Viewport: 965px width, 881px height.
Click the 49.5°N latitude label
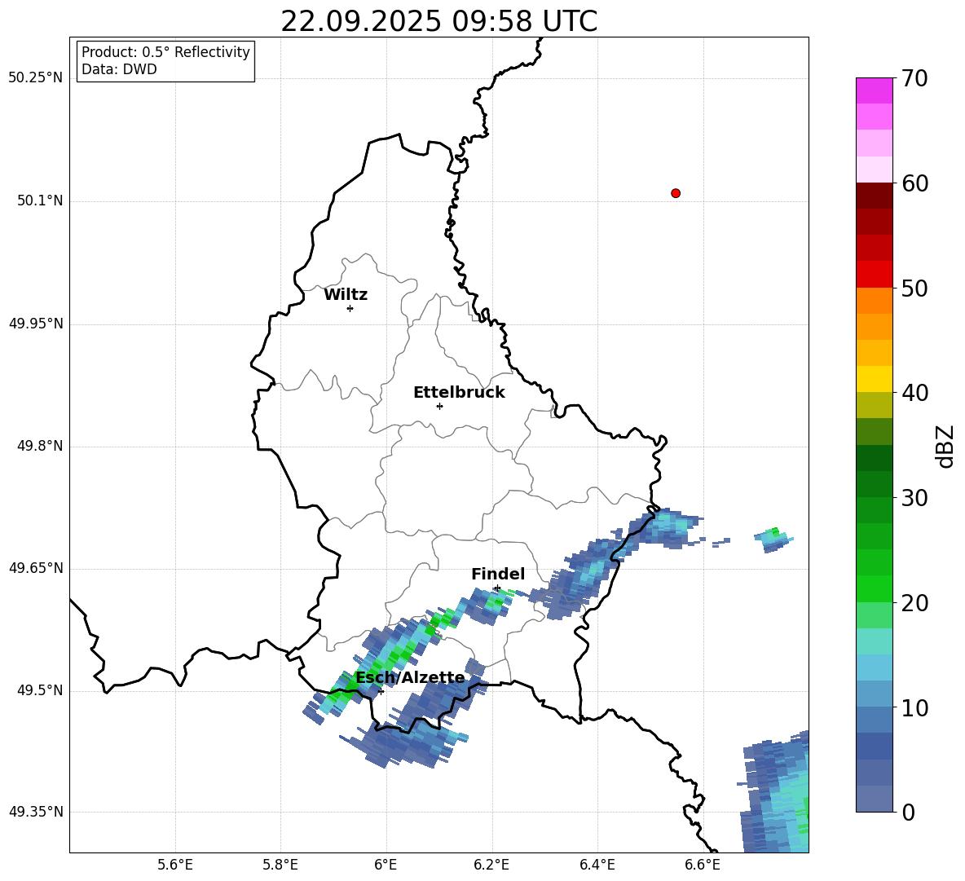click(x=40, y=690)
